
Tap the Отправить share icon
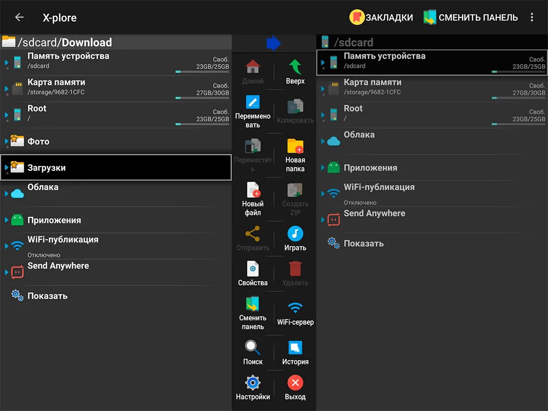253,234
